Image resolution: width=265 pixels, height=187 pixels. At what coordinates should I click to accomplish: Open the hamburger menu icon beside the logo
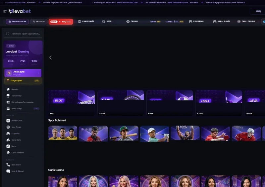point(5,11)
